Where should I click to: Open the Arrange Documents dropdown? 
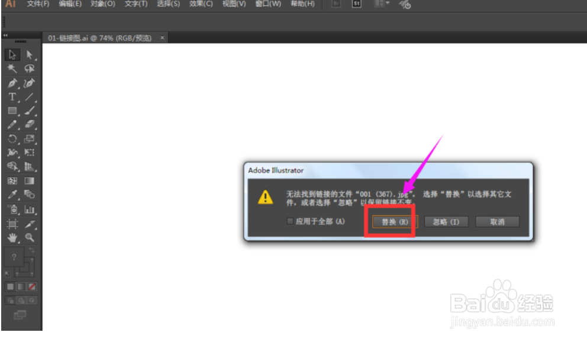click(x=382, y=4)
